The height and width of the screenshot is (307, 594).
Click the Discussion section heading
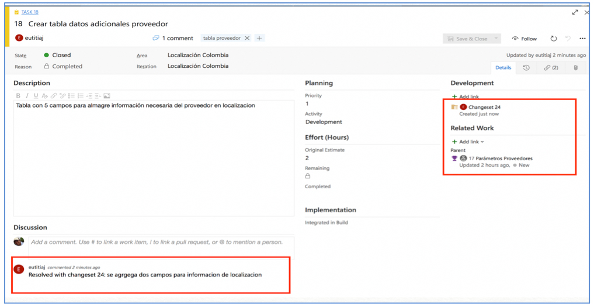(30, 227)
